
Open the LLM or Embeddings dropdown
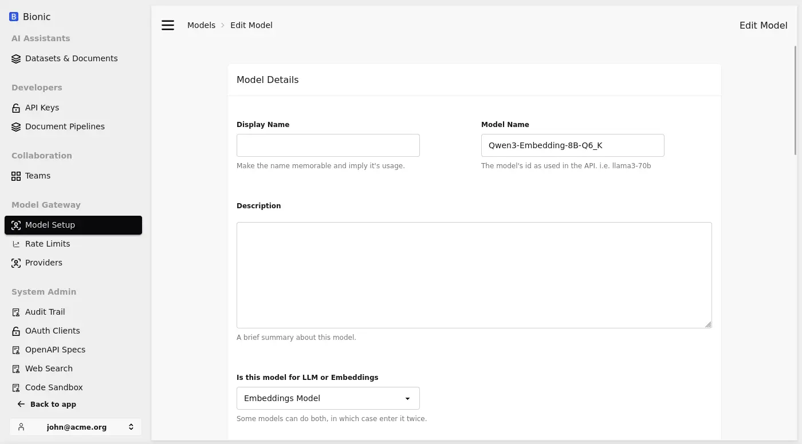pos(328,398)
